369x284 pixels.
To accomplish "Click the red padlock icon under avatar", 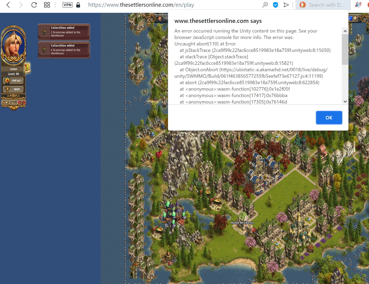I will point(22,102).
